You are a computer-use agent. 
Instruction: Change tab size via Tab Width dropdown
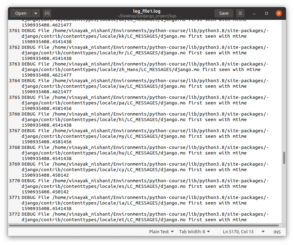194,231
